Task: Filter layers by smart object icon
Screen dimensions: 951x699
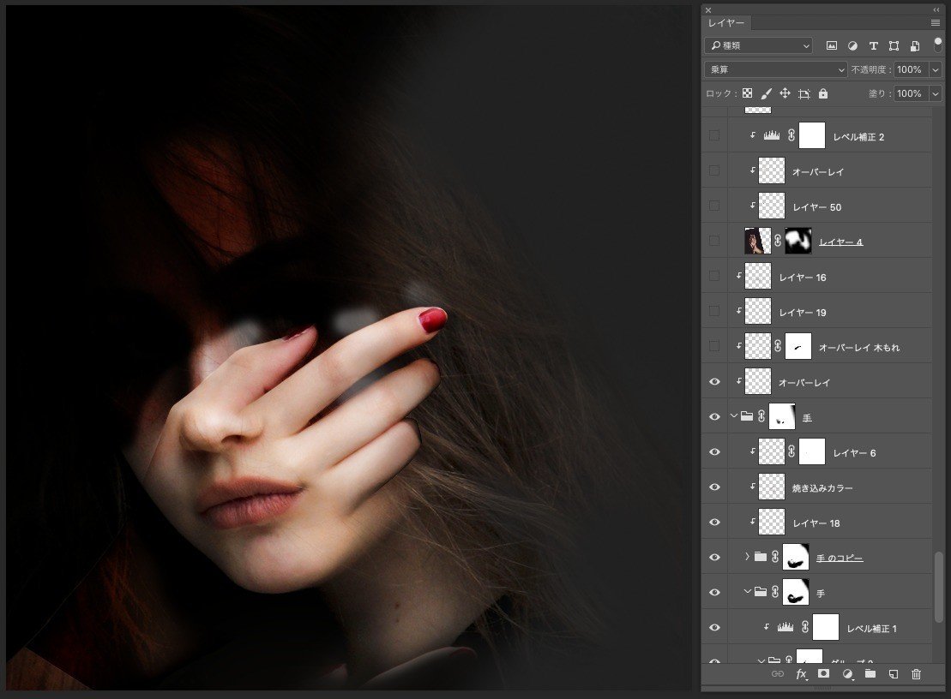Action: pyautogui.click(x=915, y=45)
